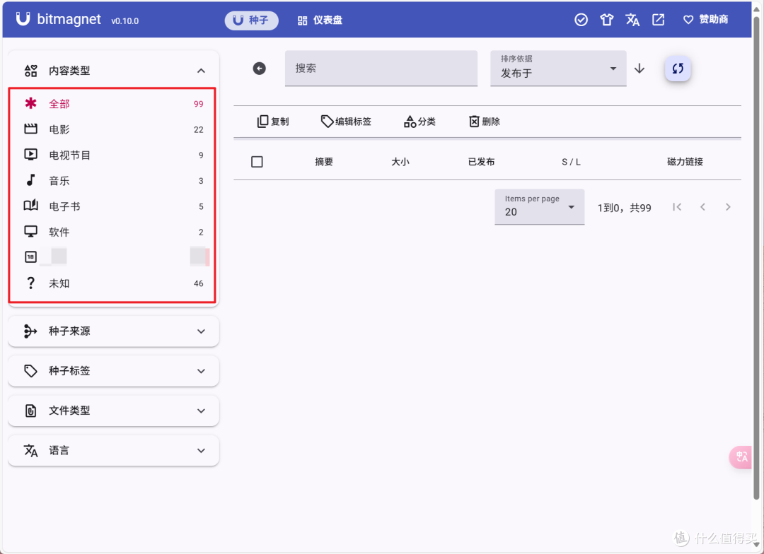This screenshot has height=554, width=764.
Task: Click the 分类 classify button
Action: (419, 122)
